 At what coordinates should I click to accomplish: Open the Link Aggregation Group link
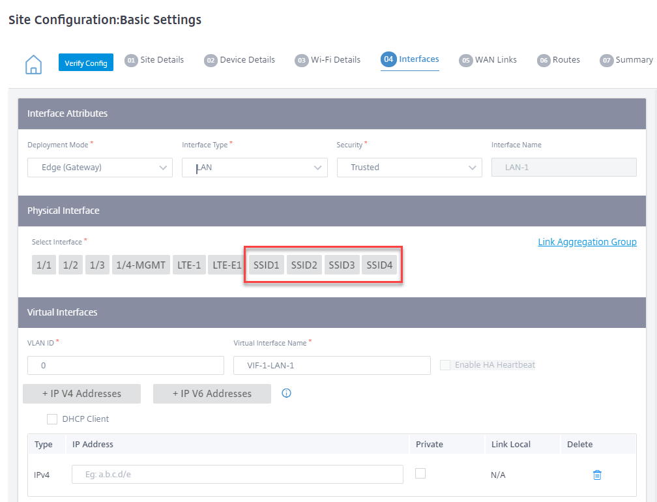587,242
